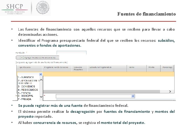Click the Mexican coat of arms emblem
The width and height of the screenshot is (187, 140).
(x=43, y=7)
